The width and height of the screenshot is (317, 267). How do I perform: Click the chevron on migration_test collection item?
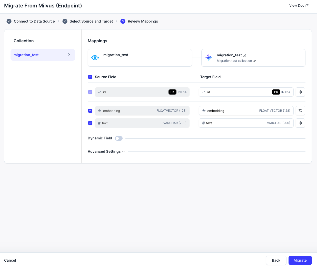(69, 55)
